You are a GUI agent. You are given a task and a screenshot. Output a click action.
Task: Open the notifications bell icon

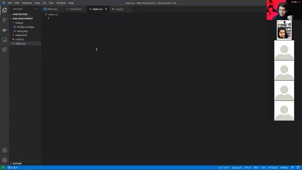coord(298,168)
